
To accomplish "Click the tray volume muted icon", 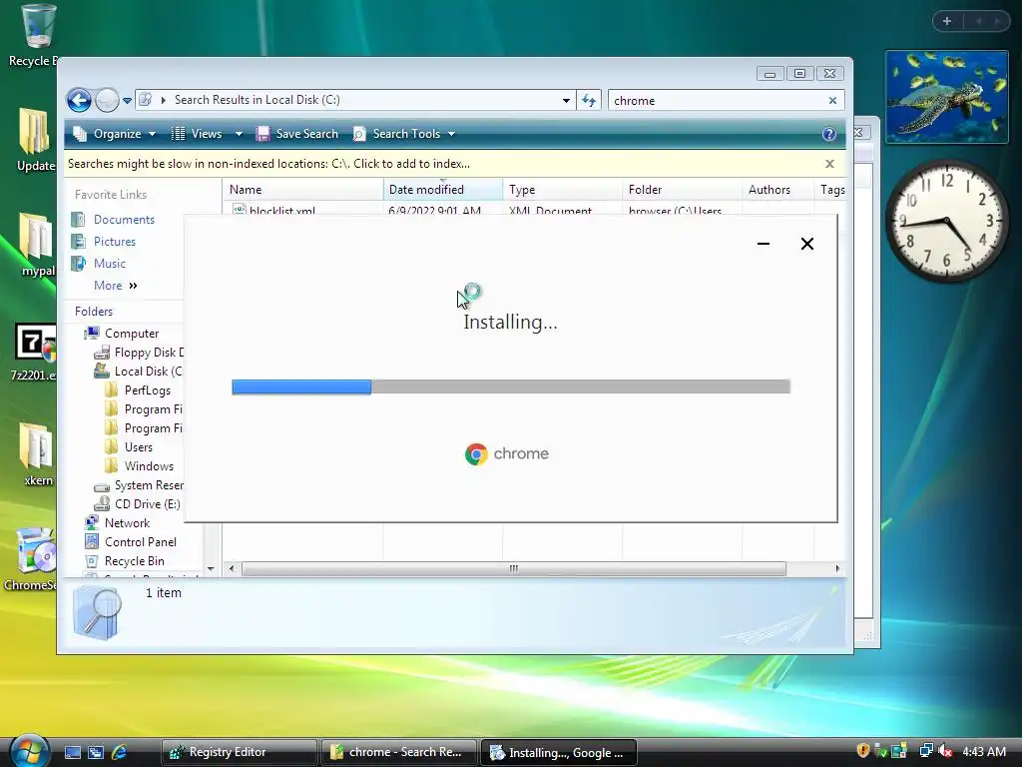I will point(945,751).
